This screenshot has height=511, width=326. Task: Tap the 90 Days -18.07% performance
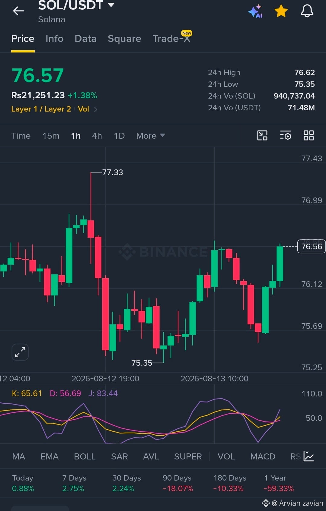tap(177, 483)
